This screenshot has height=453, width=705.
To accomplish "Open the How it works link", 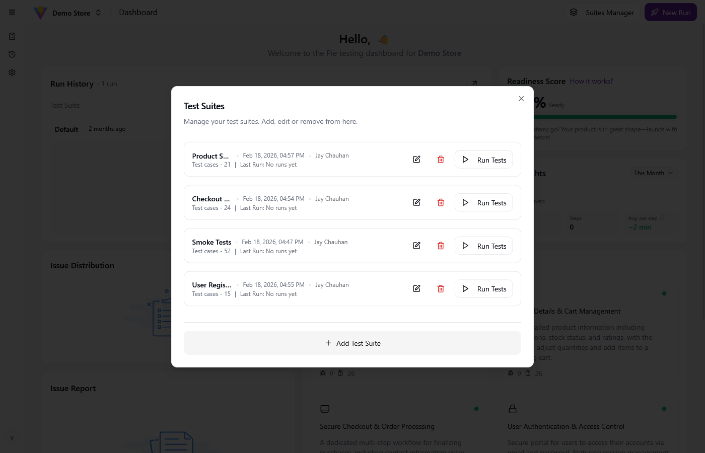I will [591, 81].
